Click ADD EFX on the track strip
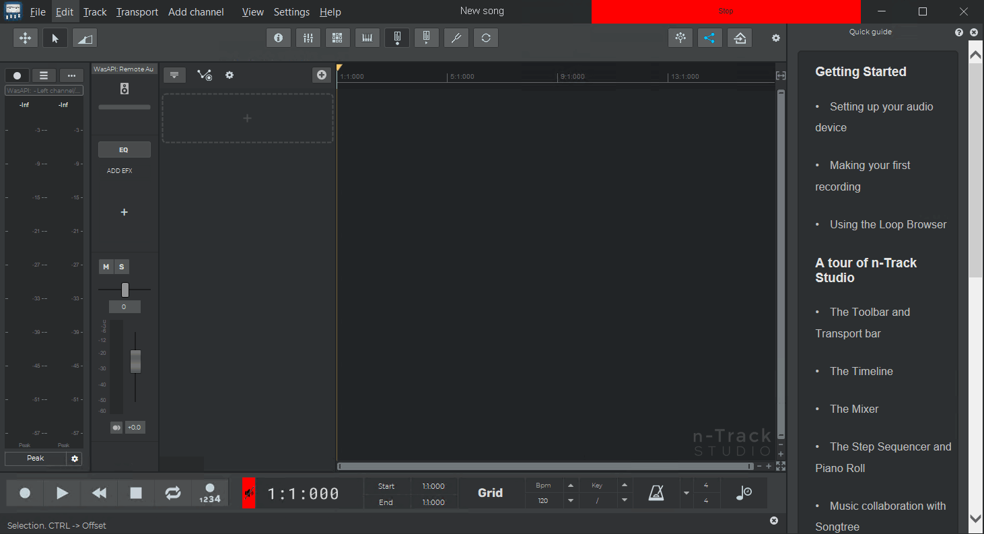 (119, 170)
